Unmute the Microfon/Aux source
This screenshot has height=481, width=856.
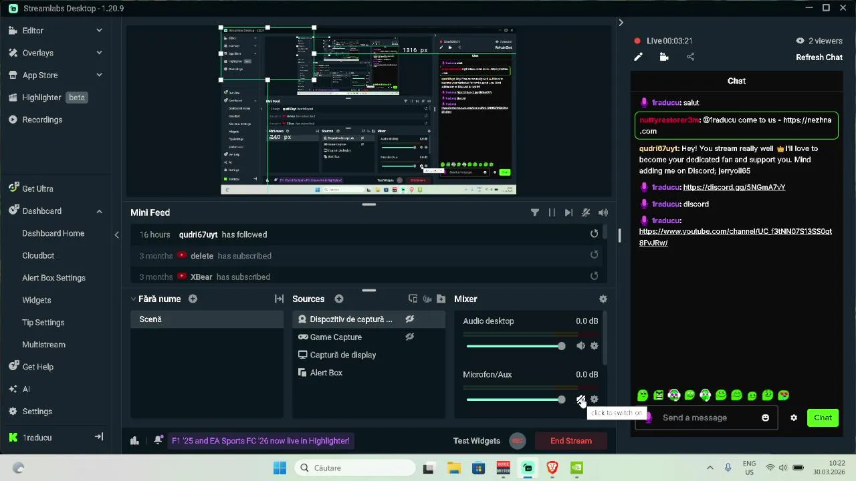(x=580, y=399)
